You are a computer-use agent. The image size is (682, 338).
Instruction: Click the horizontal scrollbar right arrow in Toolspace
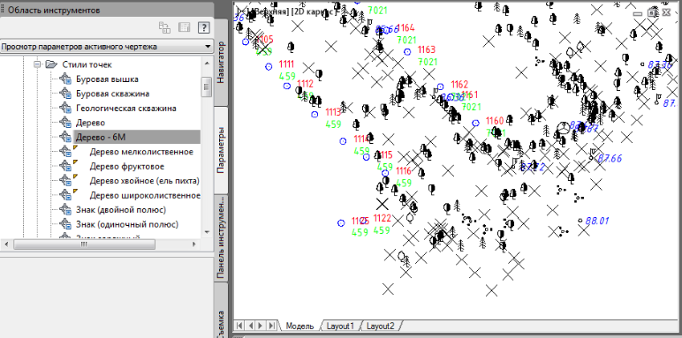tap(194, 244)
